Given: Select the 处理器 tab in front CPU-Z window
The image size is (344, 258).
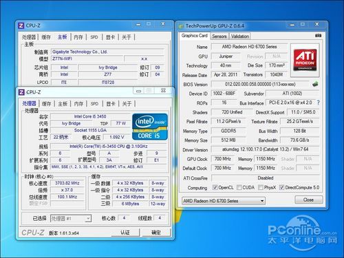Looking at the screenshot, I should [30, 103].
